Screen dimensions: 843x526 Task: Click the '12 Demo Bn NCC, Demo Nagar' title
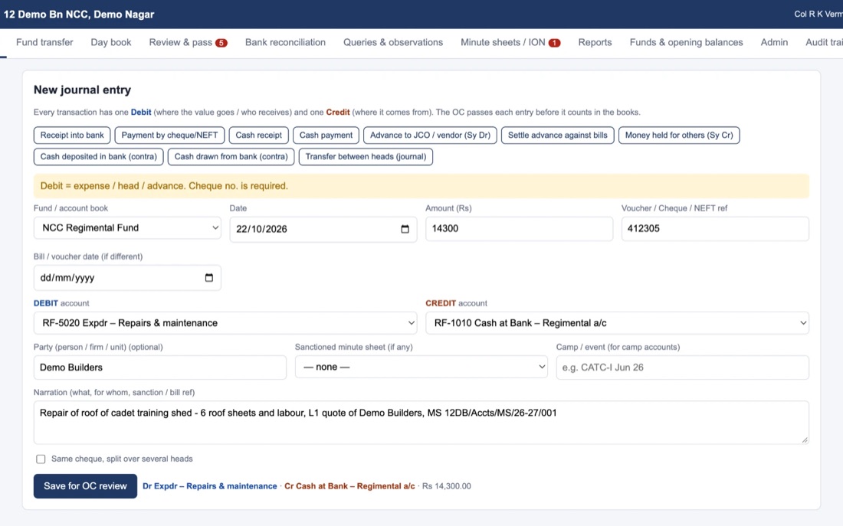click(79, 15)
